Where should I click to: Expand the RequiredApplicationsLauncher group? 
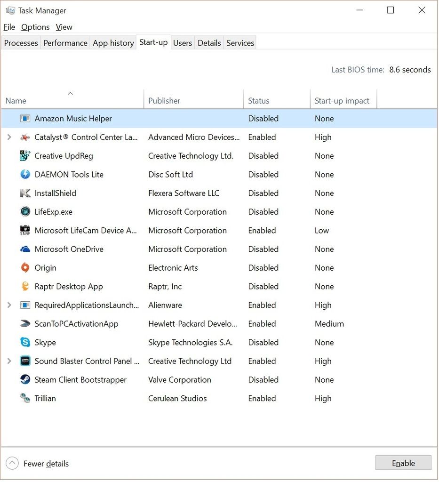click(x=9, y=305)
